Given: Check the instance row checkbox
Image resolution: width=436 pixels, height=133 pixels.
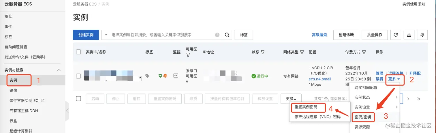Looking at the screenshot, I should pos(78,76).
